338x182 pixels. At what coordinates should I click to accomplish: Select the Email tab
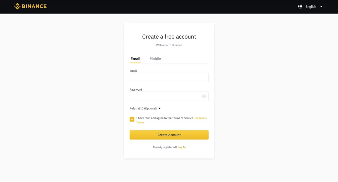click(135, 59)
